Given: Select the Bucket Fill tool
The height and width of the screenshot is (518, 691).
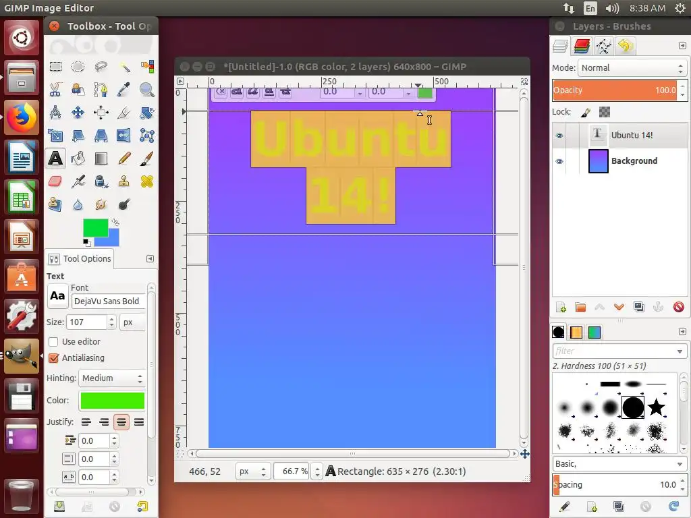Looking at the screenshot, I should [78, 158].
